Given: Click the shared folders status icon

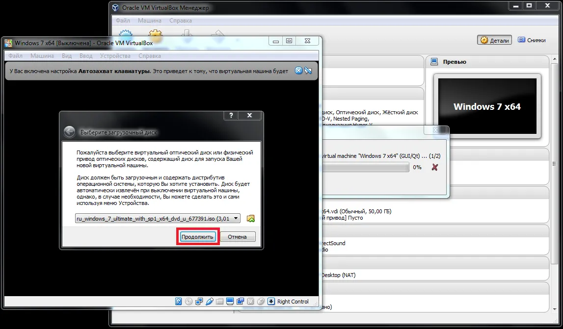Looking at the screenshot, I should pos(220,302).
